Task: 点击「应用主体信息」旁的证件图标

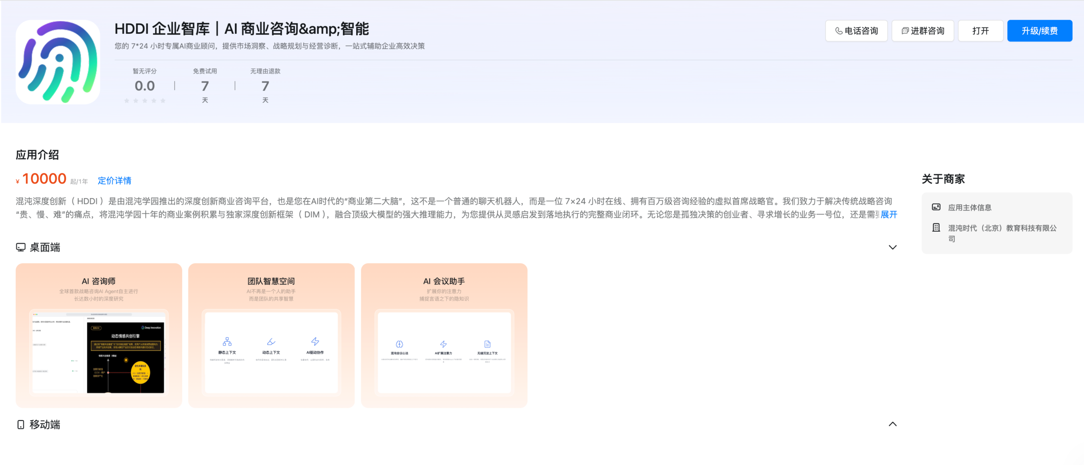Action: [937, 207]
